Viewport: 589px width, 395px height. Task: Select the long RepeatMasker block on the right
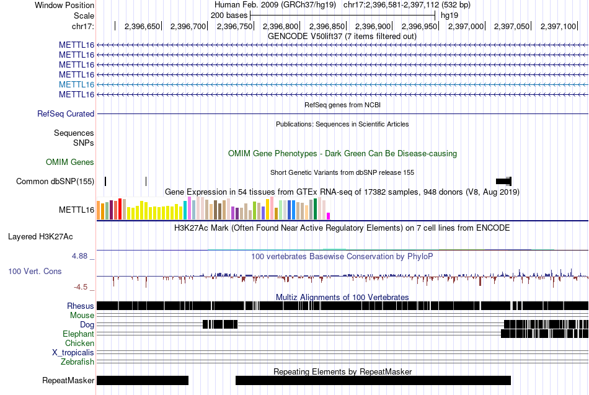pyautogui.click(x=373, y=380)
